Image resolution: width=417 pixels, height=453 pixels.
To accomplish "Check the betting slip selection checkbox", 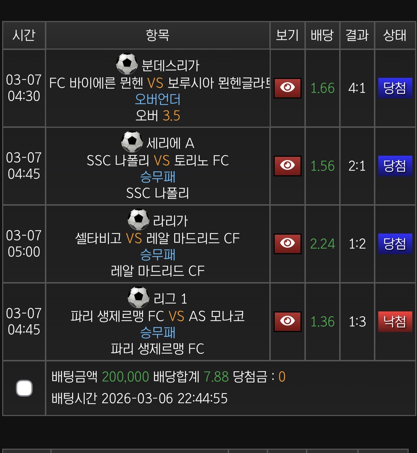I will (x=24, y=388).
